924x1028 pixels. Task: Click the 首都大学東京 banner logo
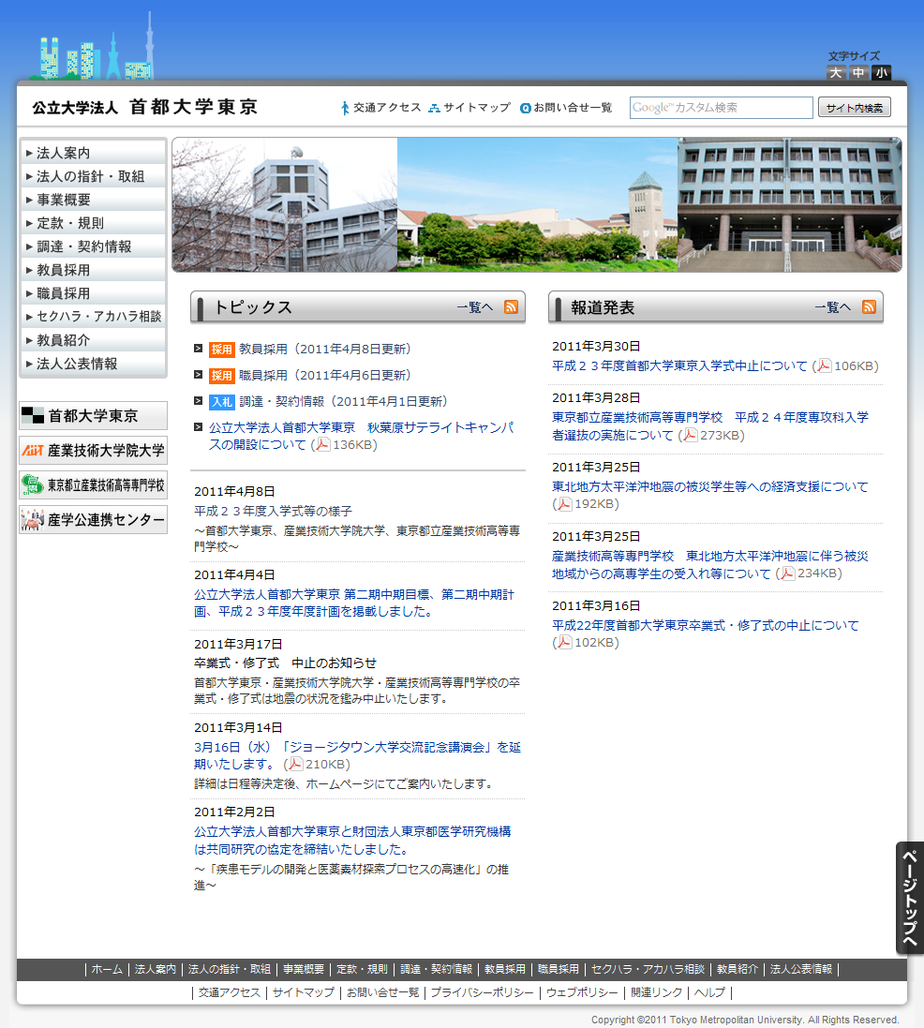click(93, 416)
